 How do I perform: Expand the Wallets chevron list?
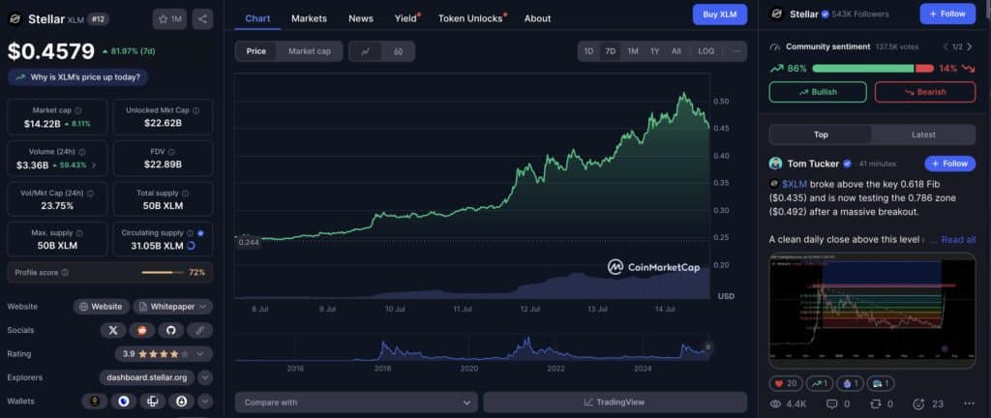(x=205, y=401)
